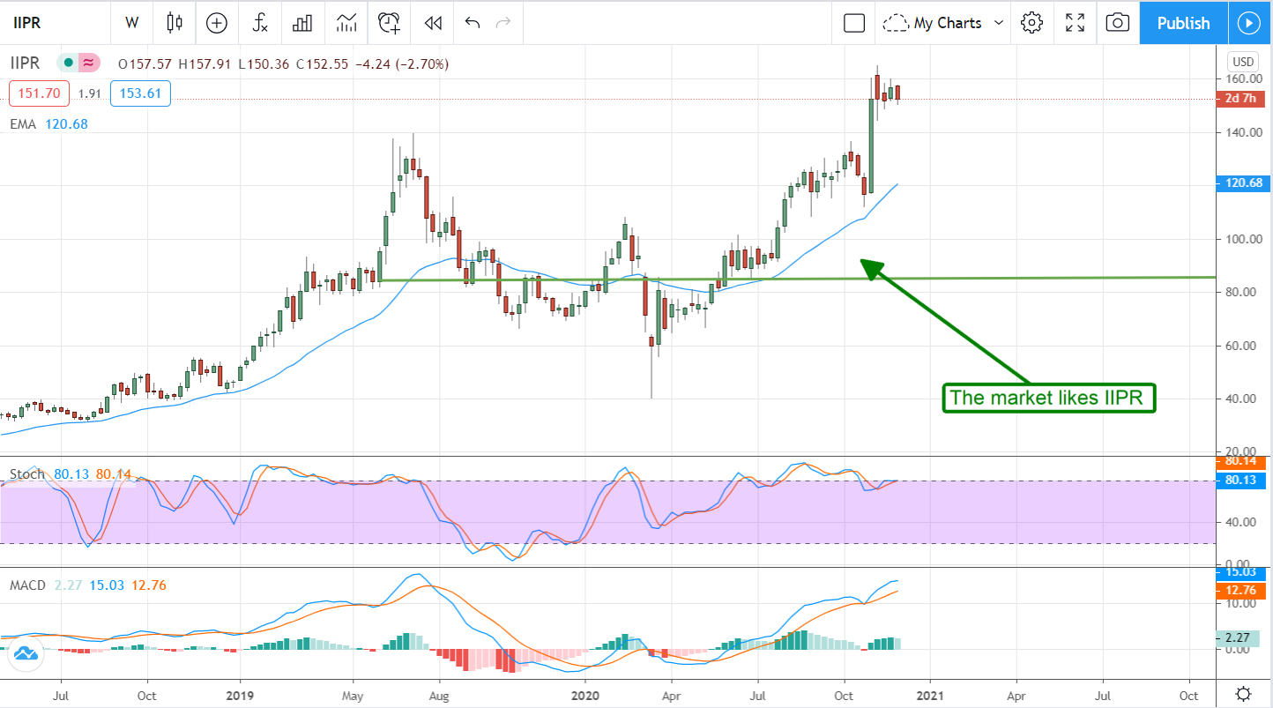1273x708 pixels.
Task: Open the USD currency selector
Action: click(1243, 62)
